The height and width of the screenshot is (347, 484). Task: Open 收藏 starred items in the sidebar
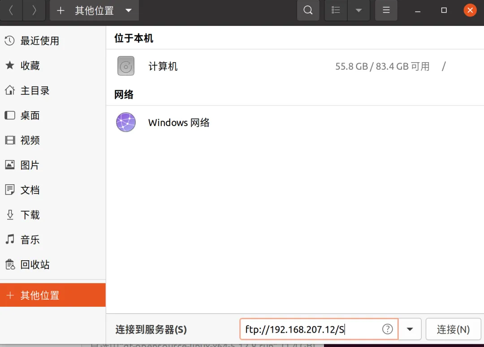[x=53, y=66]
